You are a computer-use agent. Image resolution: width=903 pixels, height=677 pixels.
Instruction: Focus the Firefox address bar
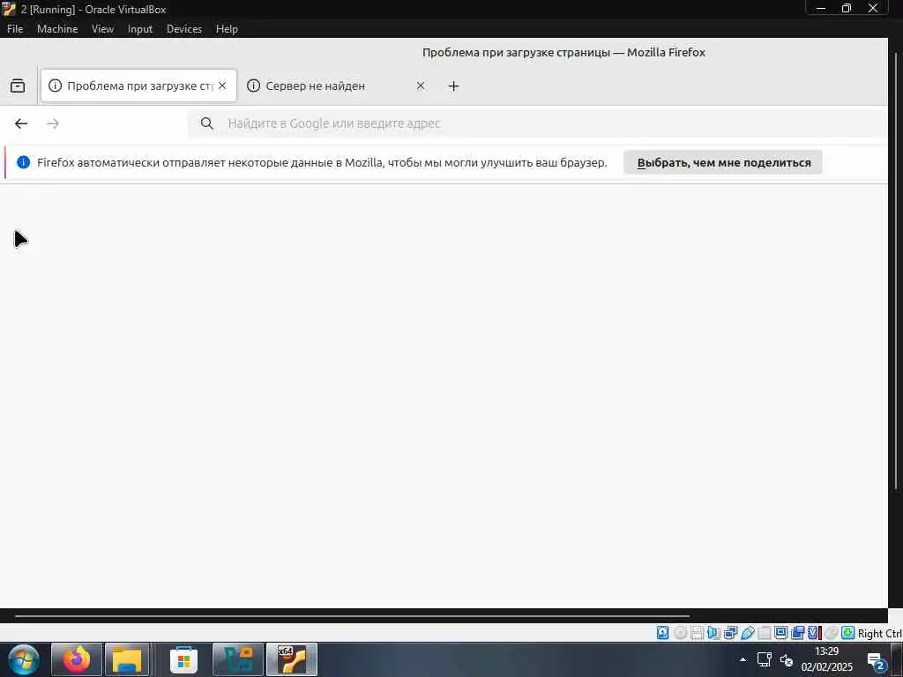coord(537,123)
